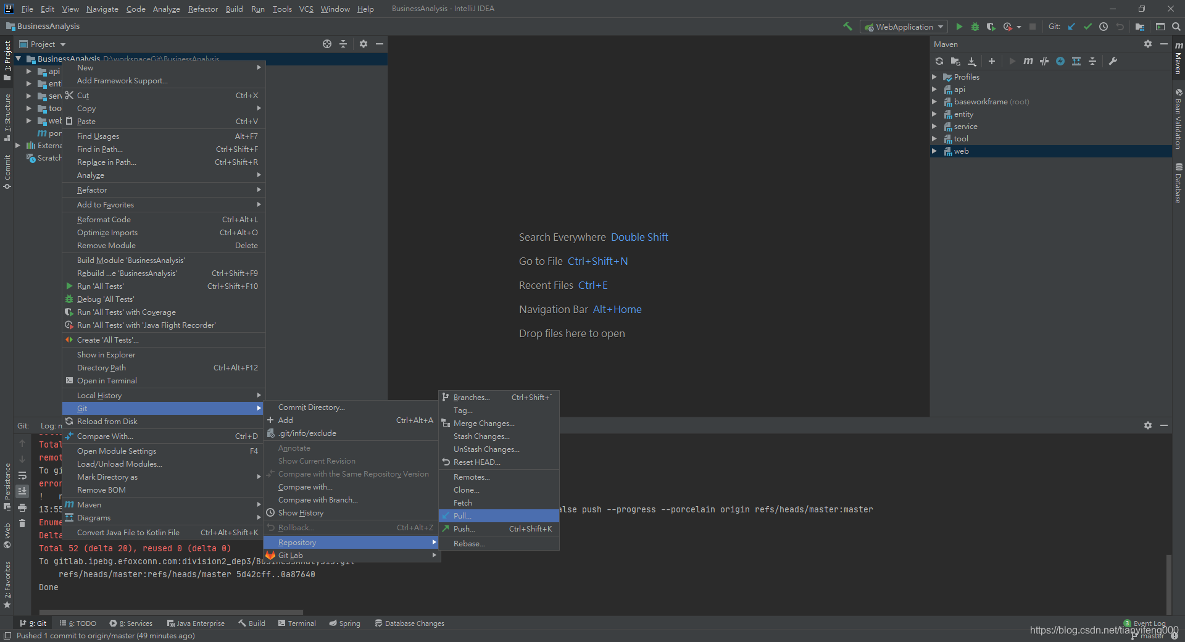This screenshot has height=642, width=1185.
Task: Click Stash Changes... menu entry
Action: 499,436
